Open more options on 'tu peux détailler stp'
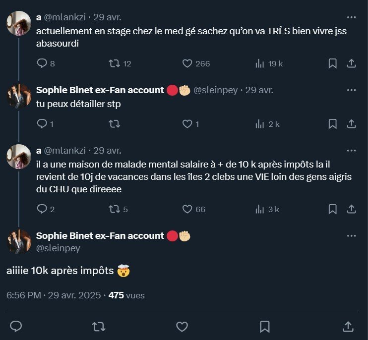Image resolution: width=368 pixels, height=340 pixels. click(x=351, y=90)
